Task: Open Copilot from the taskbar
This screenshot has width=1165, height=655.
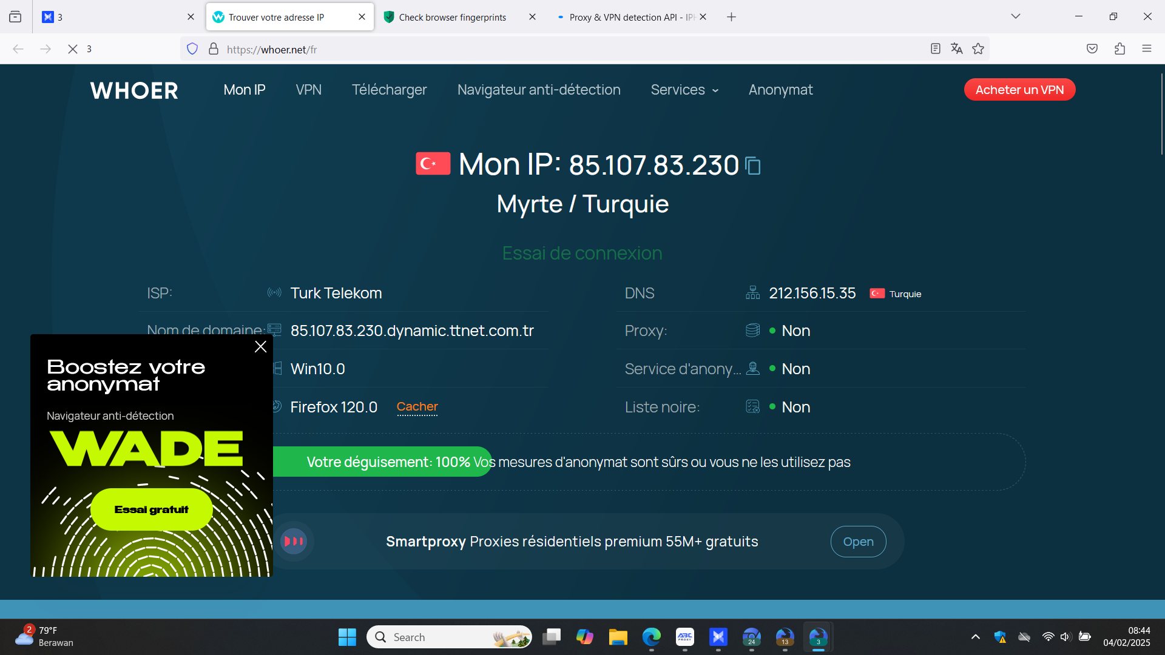Action: pos(584,637)
